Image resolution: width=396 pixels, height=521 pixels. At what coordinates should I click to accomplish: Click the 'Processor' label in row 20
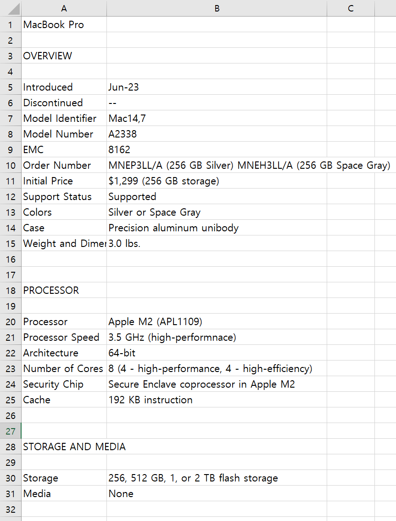click(x=64, y=321)
